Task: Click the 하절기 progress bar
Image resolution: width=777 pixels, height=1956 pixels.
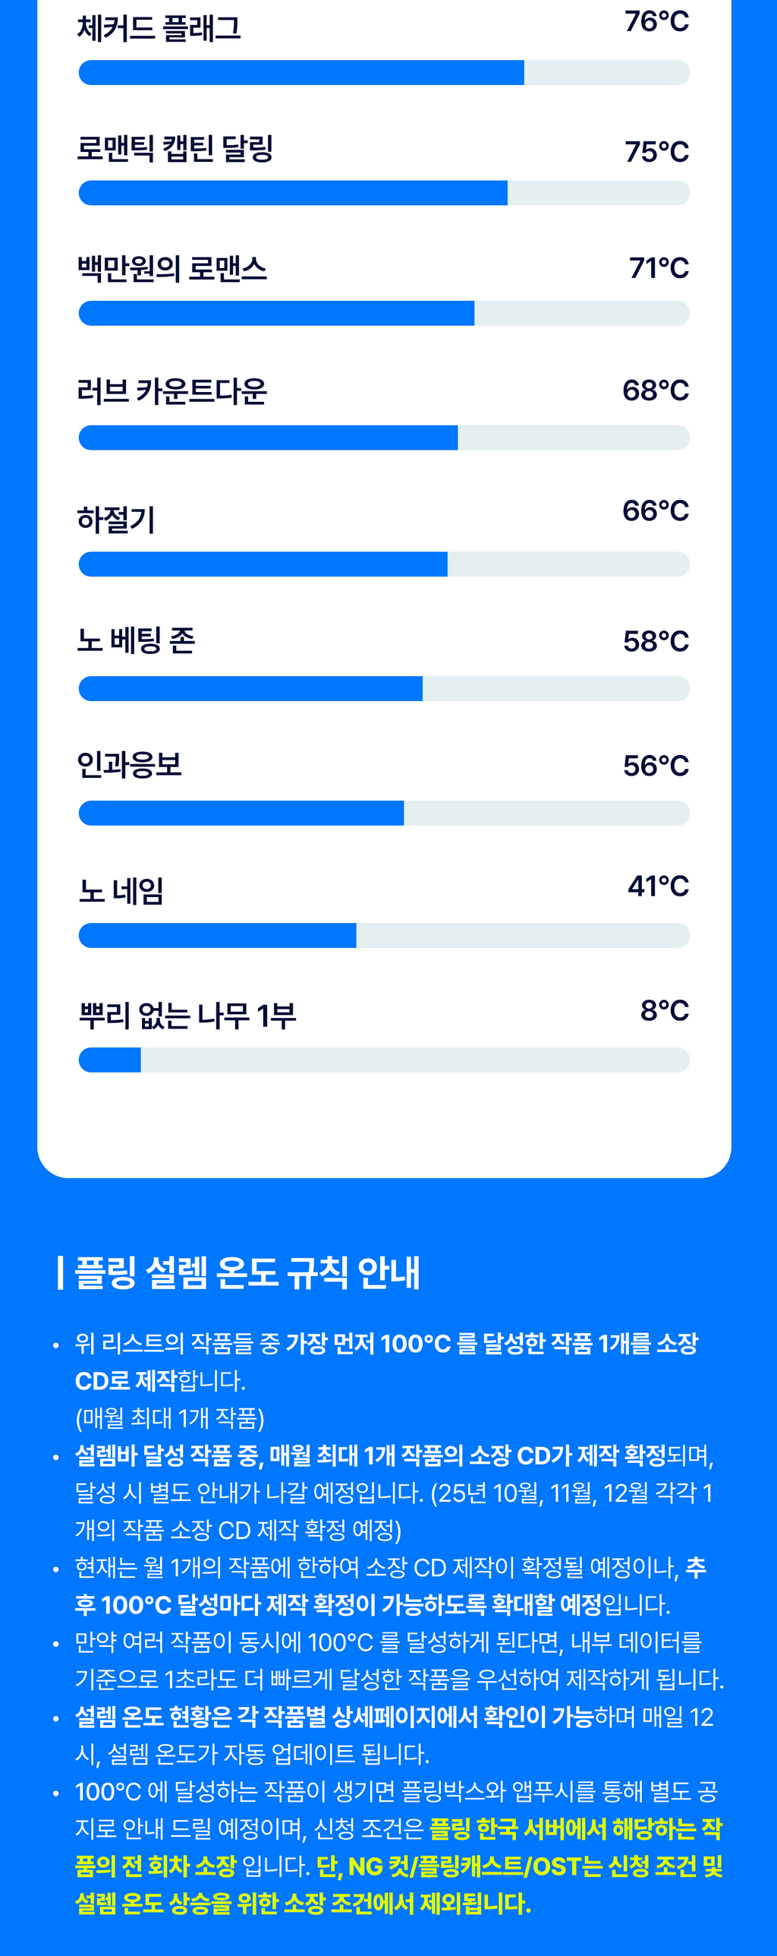Action: click(x=384, y=564)
